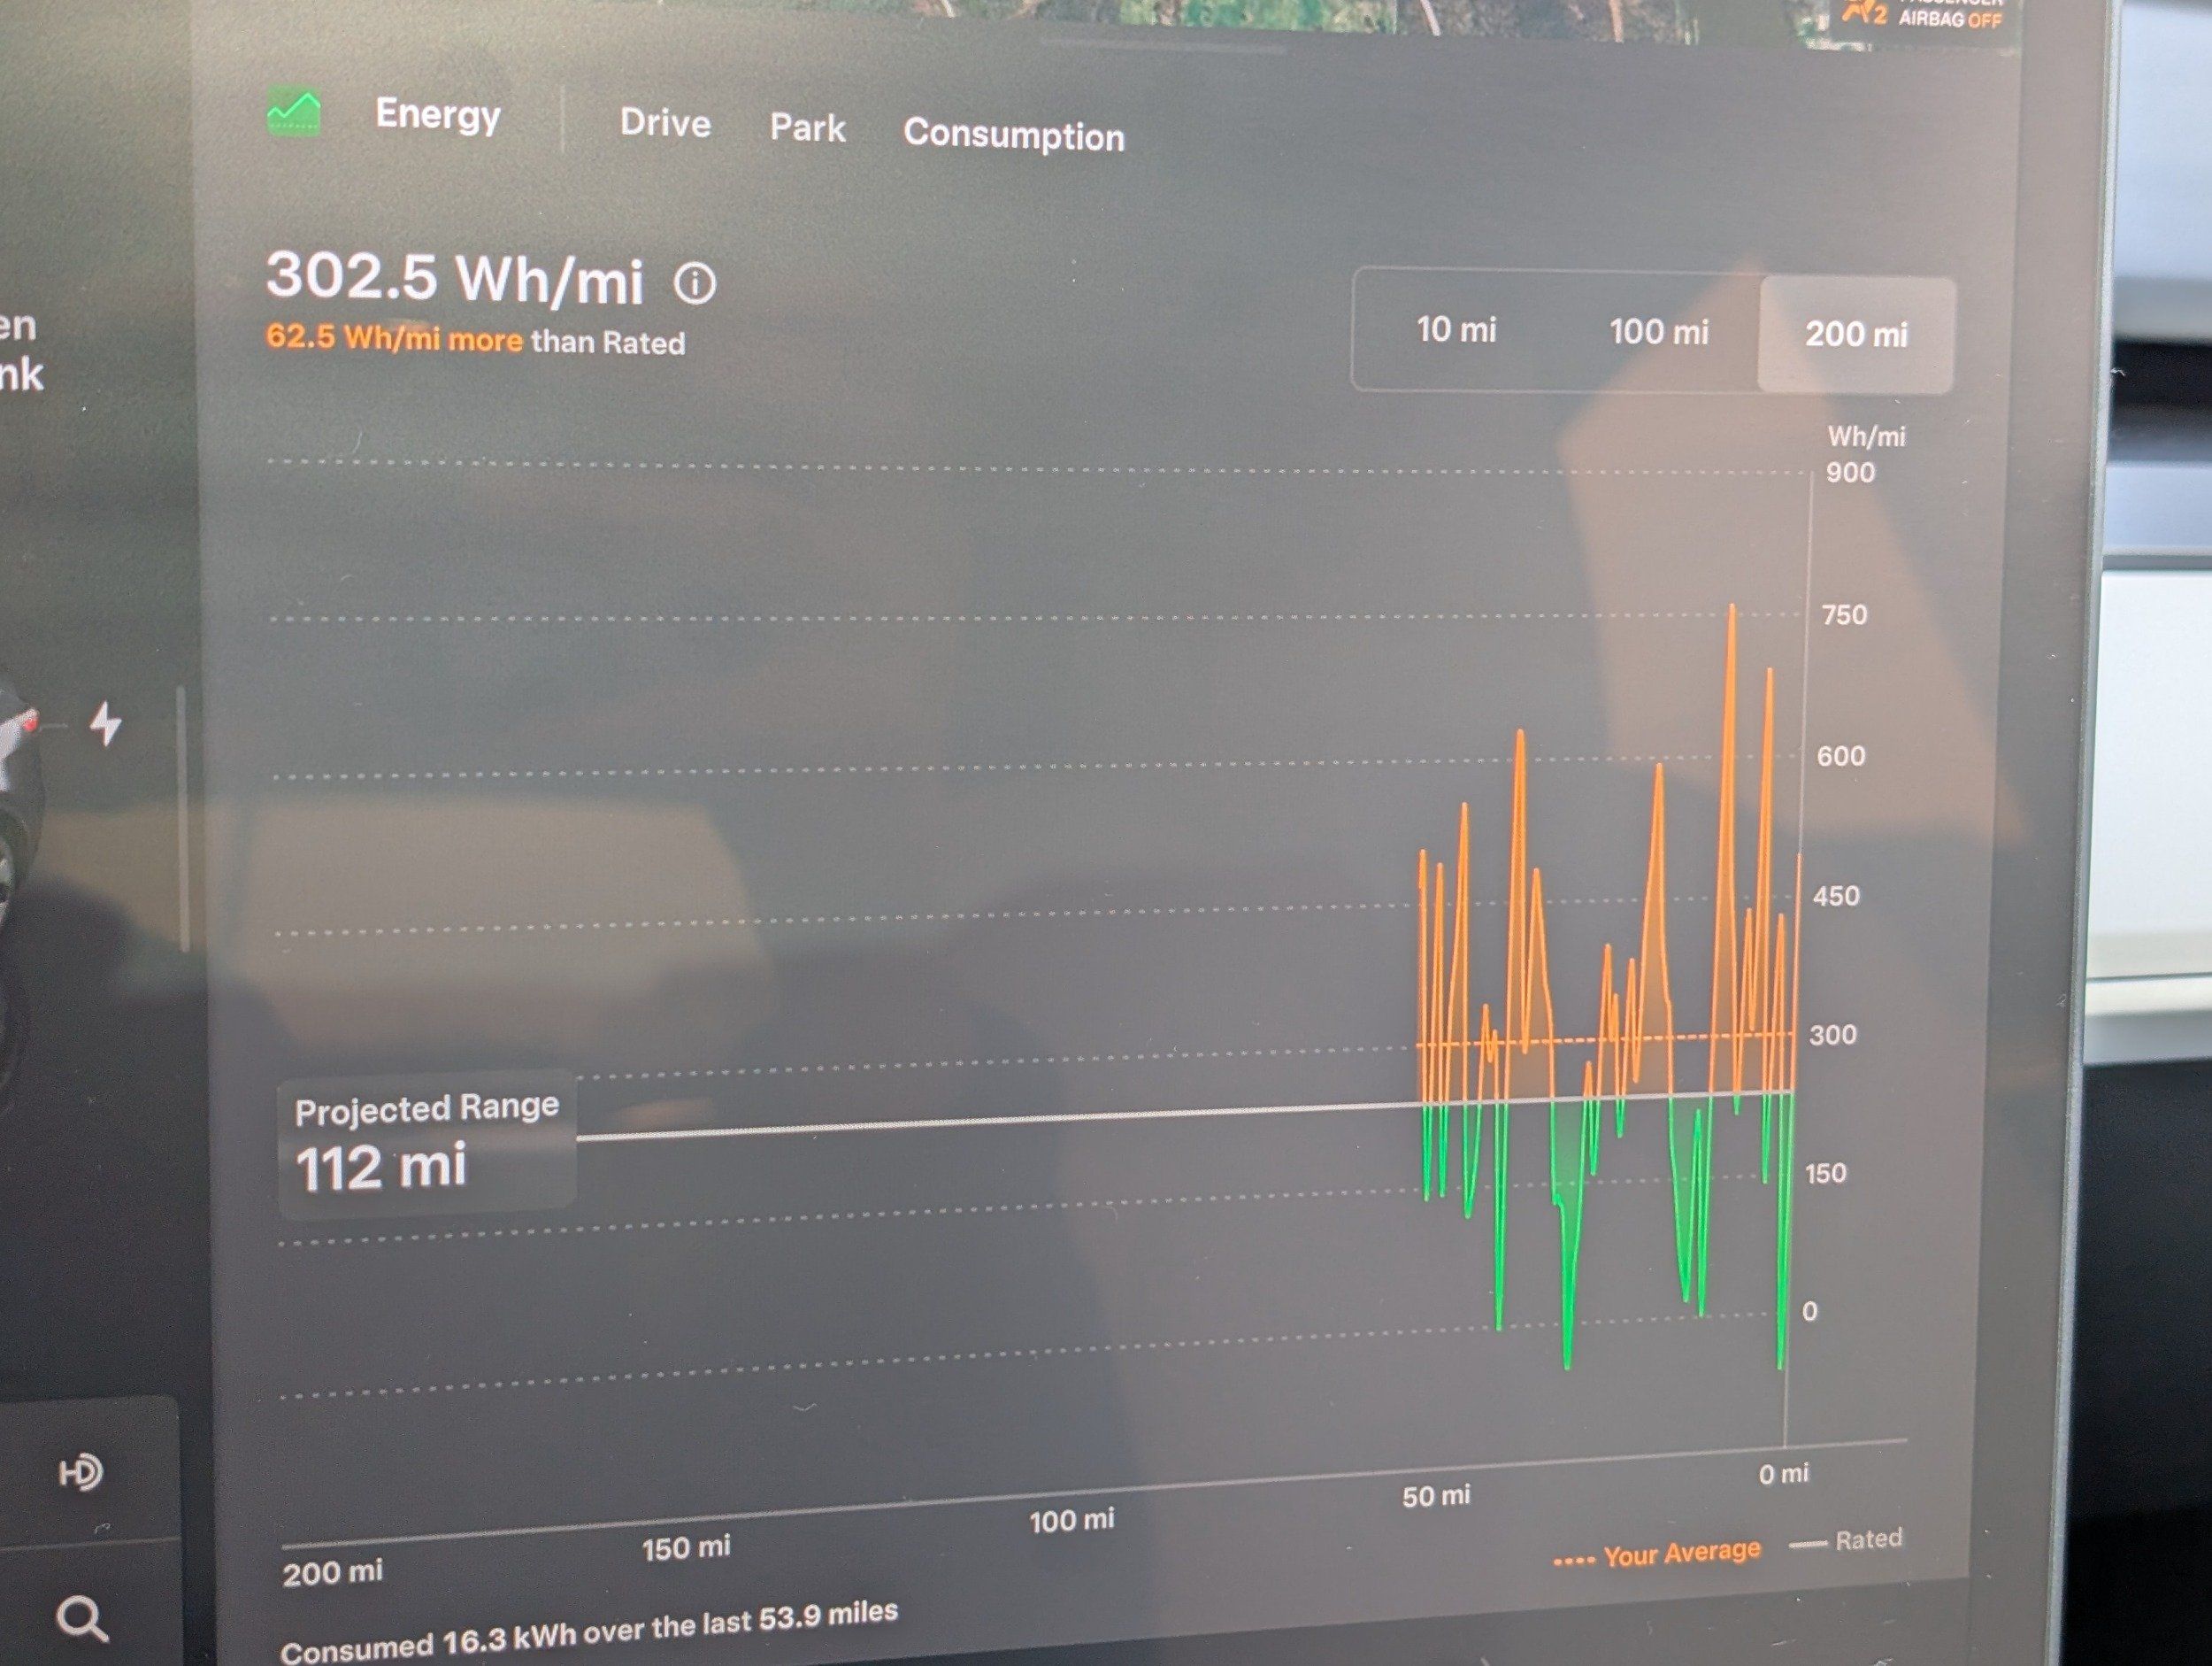Tap the tallest orange peak on the graph
The height and width of the screenshot is (1666, 2212).
tap(1732, 613)
